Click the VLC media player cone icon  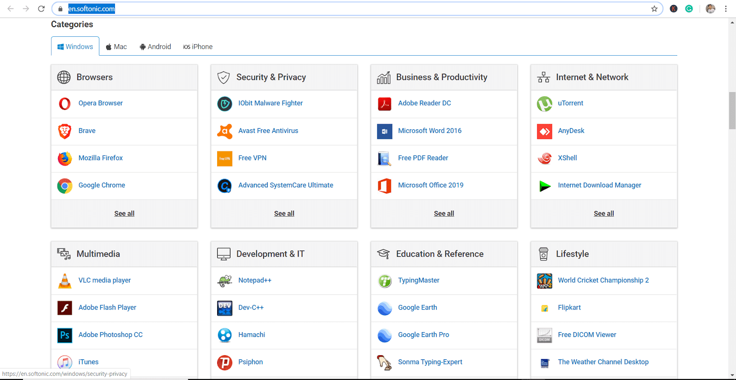[65, 281]
